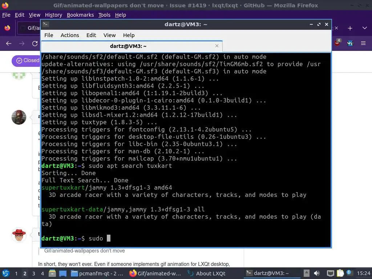Click removable media eject tray icon
The image size is (372, 279).
coord(306,273)
